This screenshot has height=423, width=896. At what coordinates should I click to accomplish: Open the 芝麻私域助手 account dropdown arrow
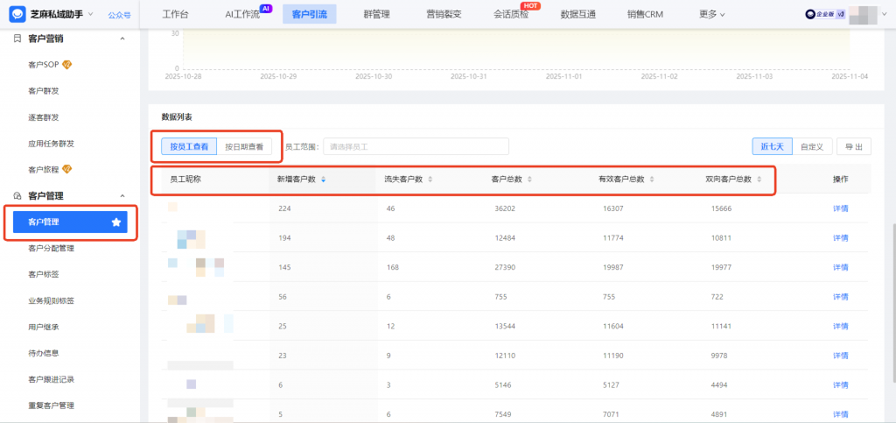(91, 14)
